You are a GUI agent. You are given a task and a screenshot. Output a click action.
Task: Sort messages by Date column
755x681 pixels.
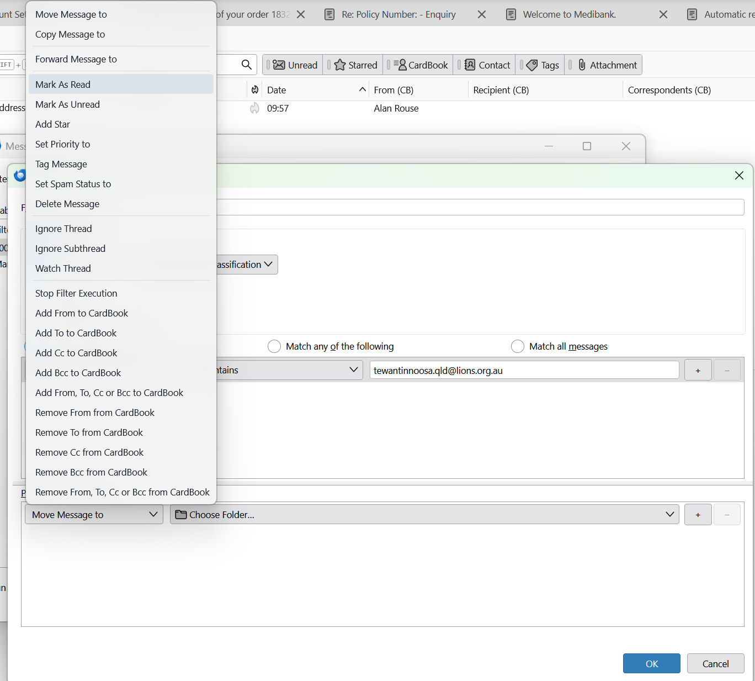coord(315,90)
